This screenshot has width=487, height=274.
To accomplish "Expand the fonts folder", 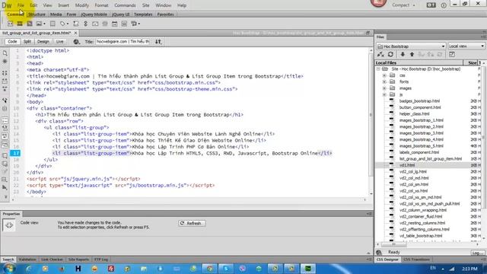I will tap(384, 81).
